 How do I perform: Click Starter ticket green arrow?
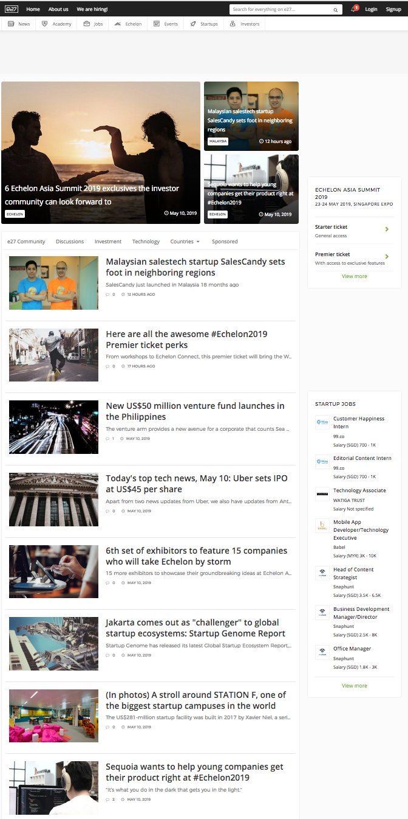pyautogui.click(x=387, y=229)
